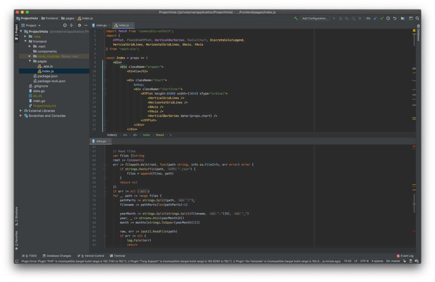Close the index.js tab
Viewport: 435px width, 282px height.
[x=132, y=25]
